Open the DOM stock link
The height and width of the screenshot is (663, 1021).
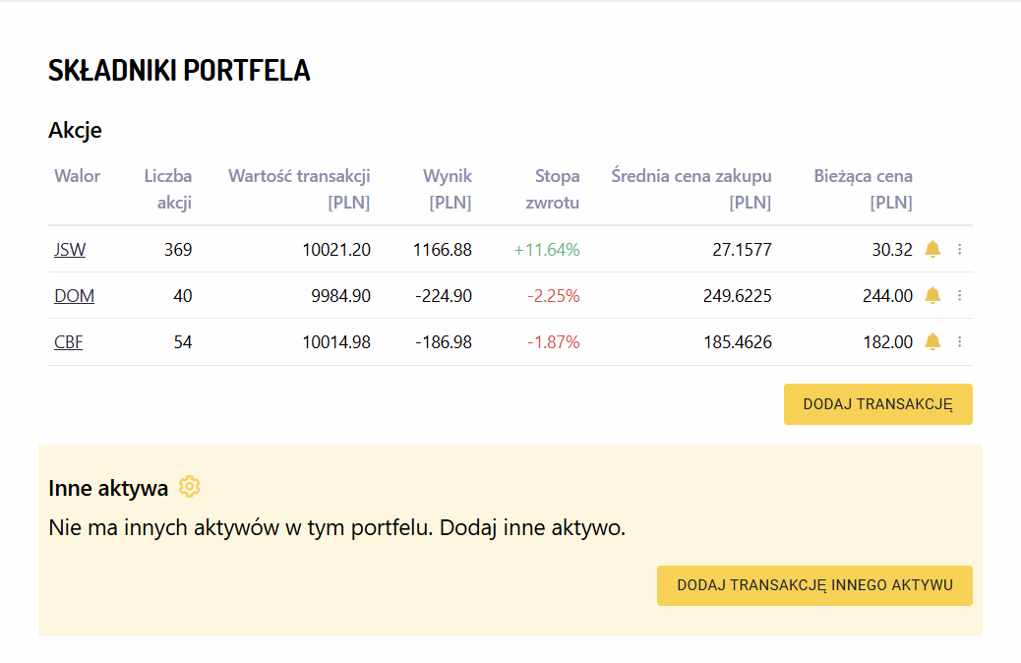click(74, 296)
